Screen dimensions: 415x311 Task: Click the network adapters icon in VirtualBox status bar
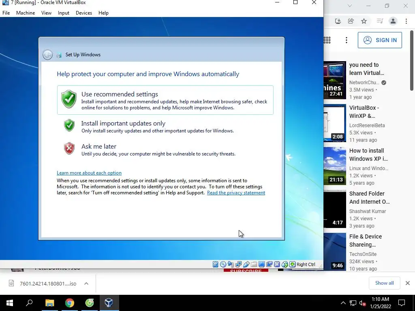tap(238, 264)
